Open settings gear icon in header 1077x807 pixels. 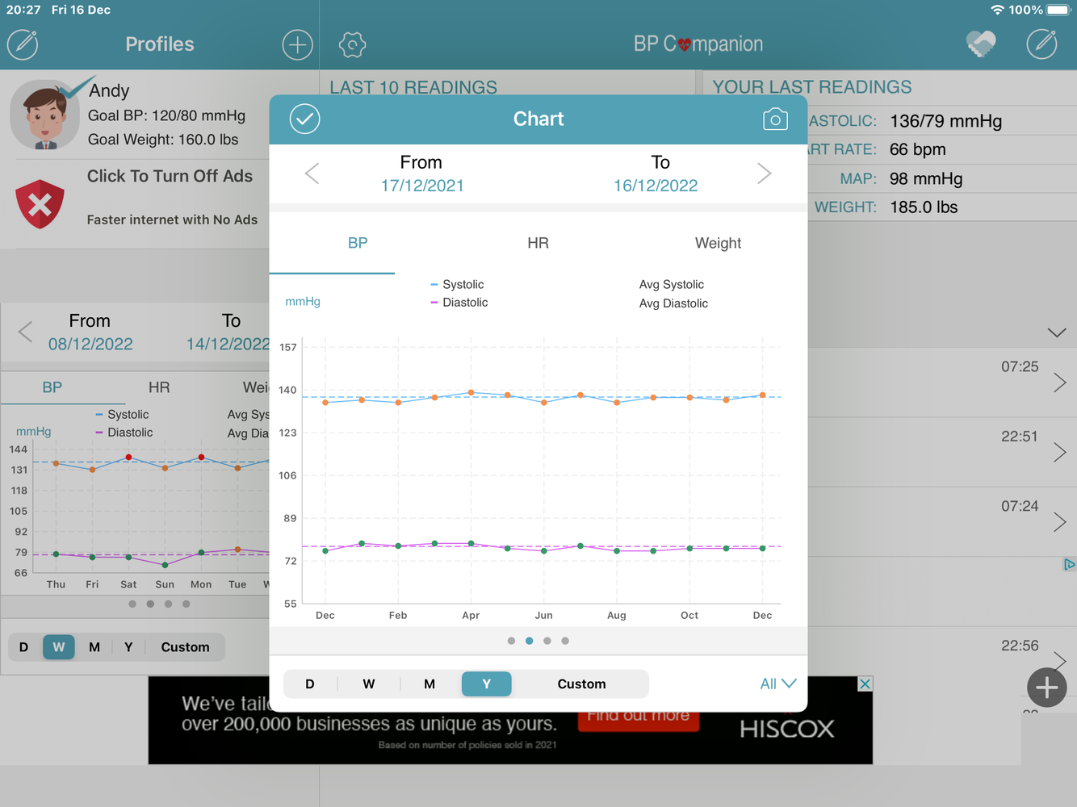(352, 44)
